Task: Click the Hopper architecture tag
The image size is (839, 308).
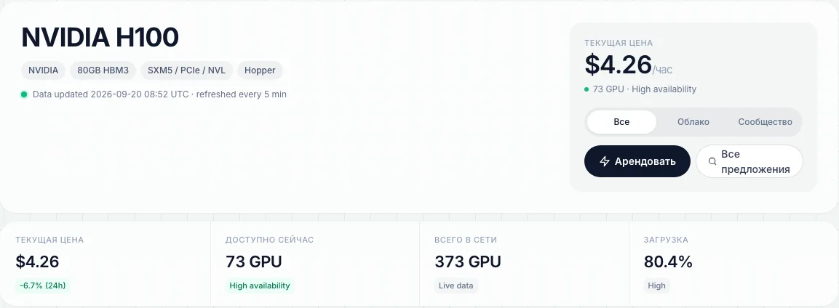Action: click(x=260, y=70)
